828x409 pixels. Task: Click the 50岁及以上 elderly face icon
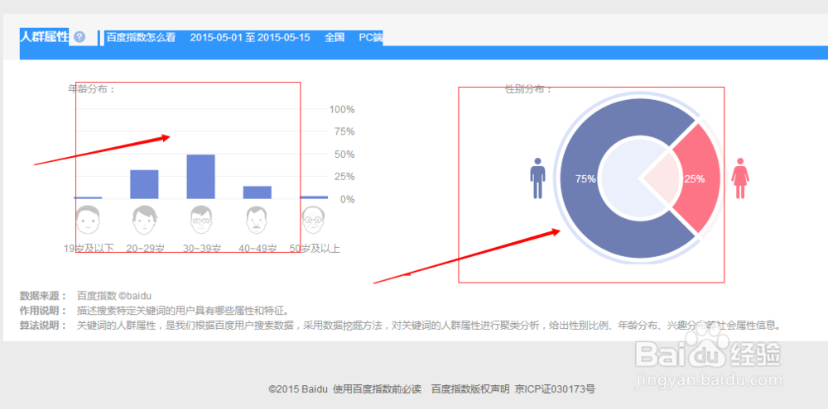[x=314, y=220]
